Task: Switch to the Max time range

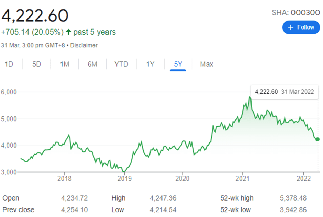Action: tap(206, 64)
